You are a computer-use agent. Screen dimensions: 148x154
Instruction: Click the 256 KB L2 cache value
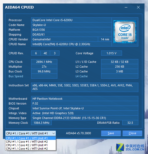pyautogui.click(x=120, y=67)
